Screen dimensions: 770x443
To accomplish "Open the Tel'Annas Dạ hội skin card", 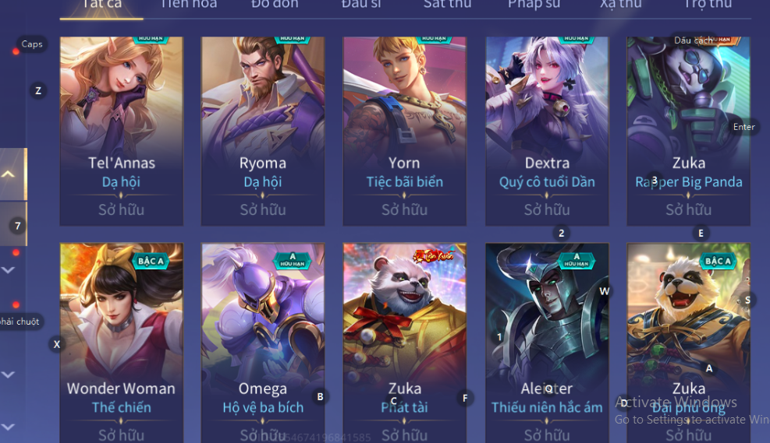I will click(121, 131).
